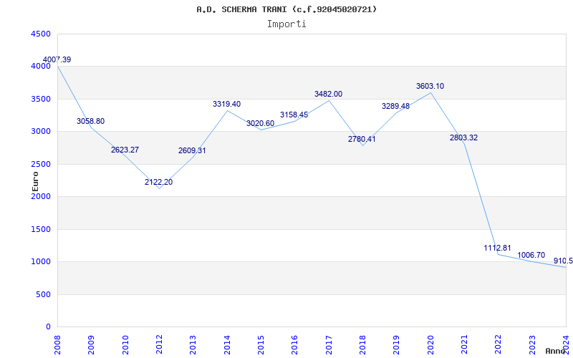Click the 500 value on Euro axis
Image resolution: width=573 pixels, height=358 pixels.
[x=44, y=294]
